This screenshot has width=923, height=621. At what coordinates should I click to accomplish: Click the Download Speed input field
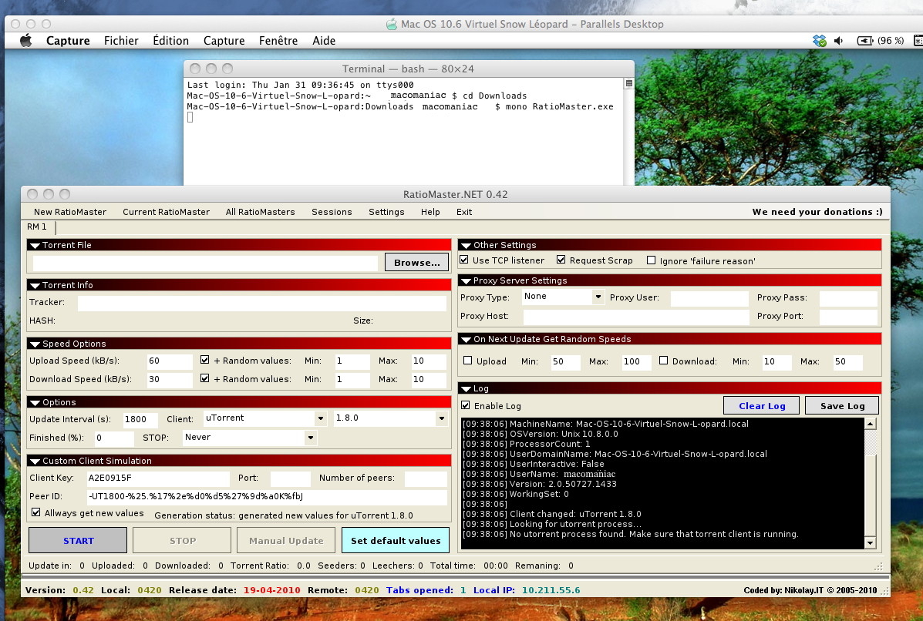[x=170, y=379]
